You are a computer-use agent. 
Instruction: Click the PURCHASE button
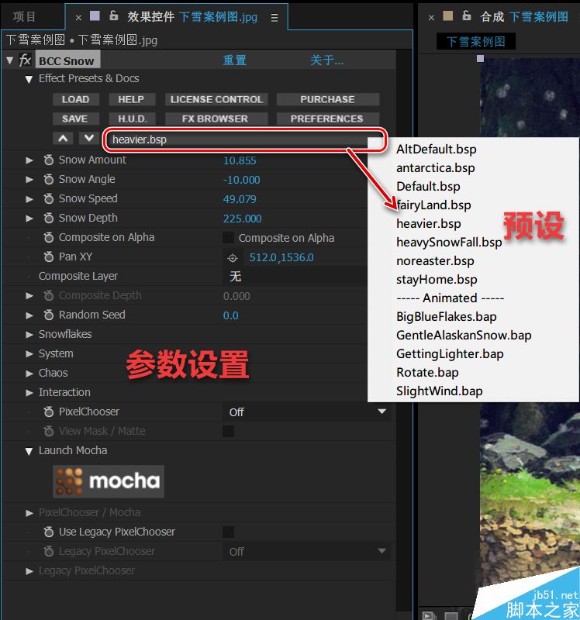coord(327,99)
